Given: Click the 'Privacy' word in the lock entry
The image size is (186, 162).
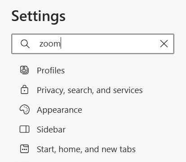Looking at the screenshot, I should [x=51, y=90].
